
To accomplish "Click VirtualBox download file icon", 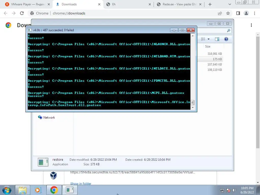I will [53, 175].
